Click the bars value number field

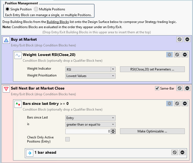coord(88,131)
